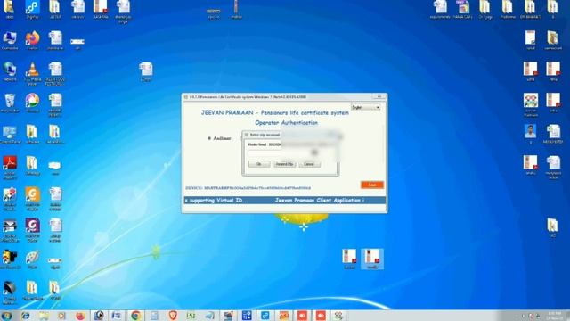Open the Windows Start menu
Viewport: 570px width, 321px height.
tap(6, 316)
